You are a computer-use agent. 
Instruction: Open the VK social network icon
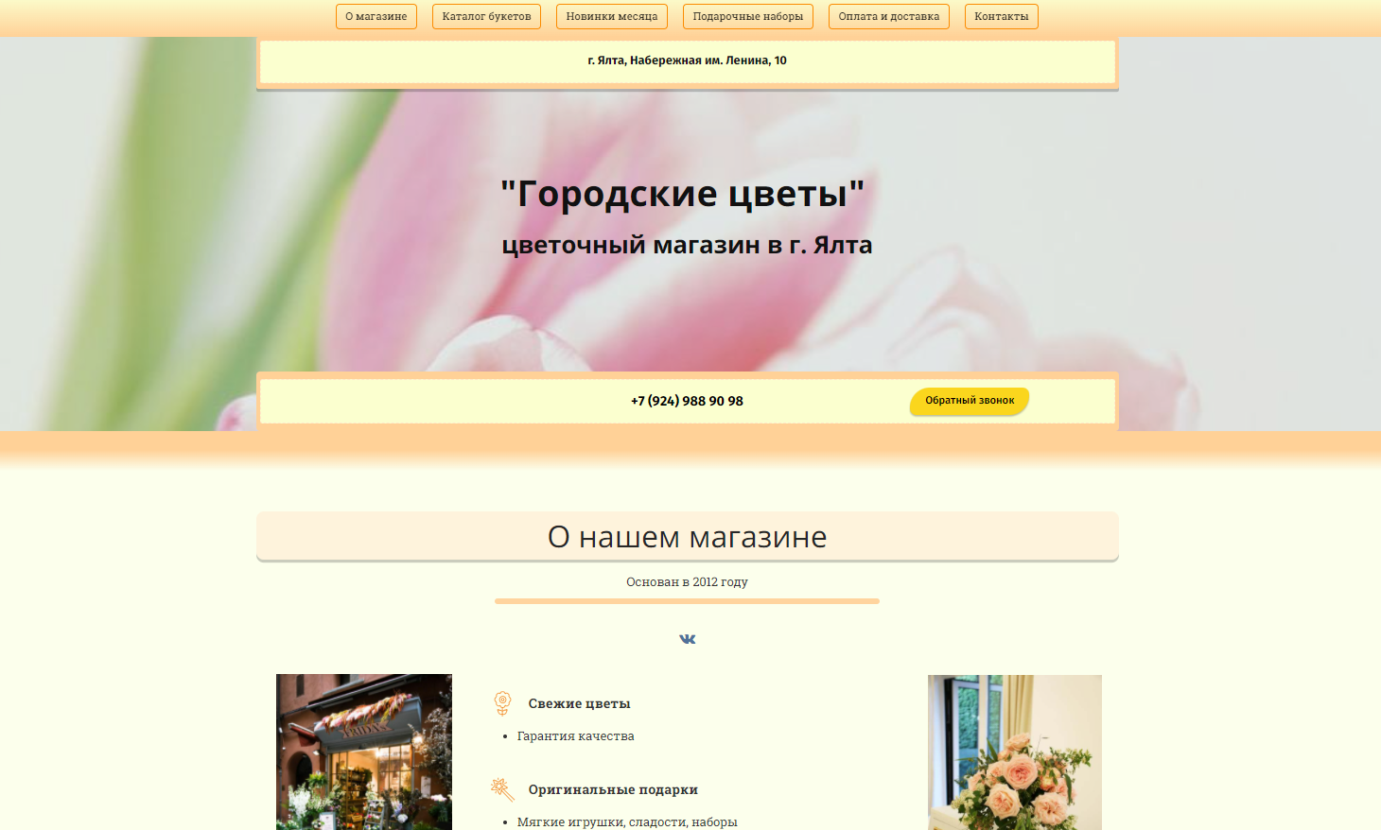pyautogui.click(x=688, y=639)
